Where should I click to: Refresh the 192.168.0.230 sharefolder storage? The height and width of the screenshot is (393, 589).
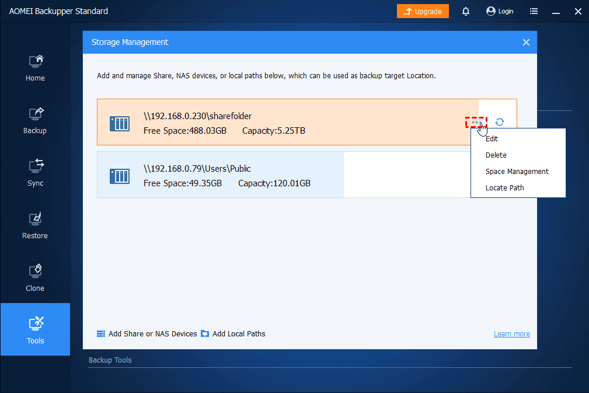pos(499,122)
